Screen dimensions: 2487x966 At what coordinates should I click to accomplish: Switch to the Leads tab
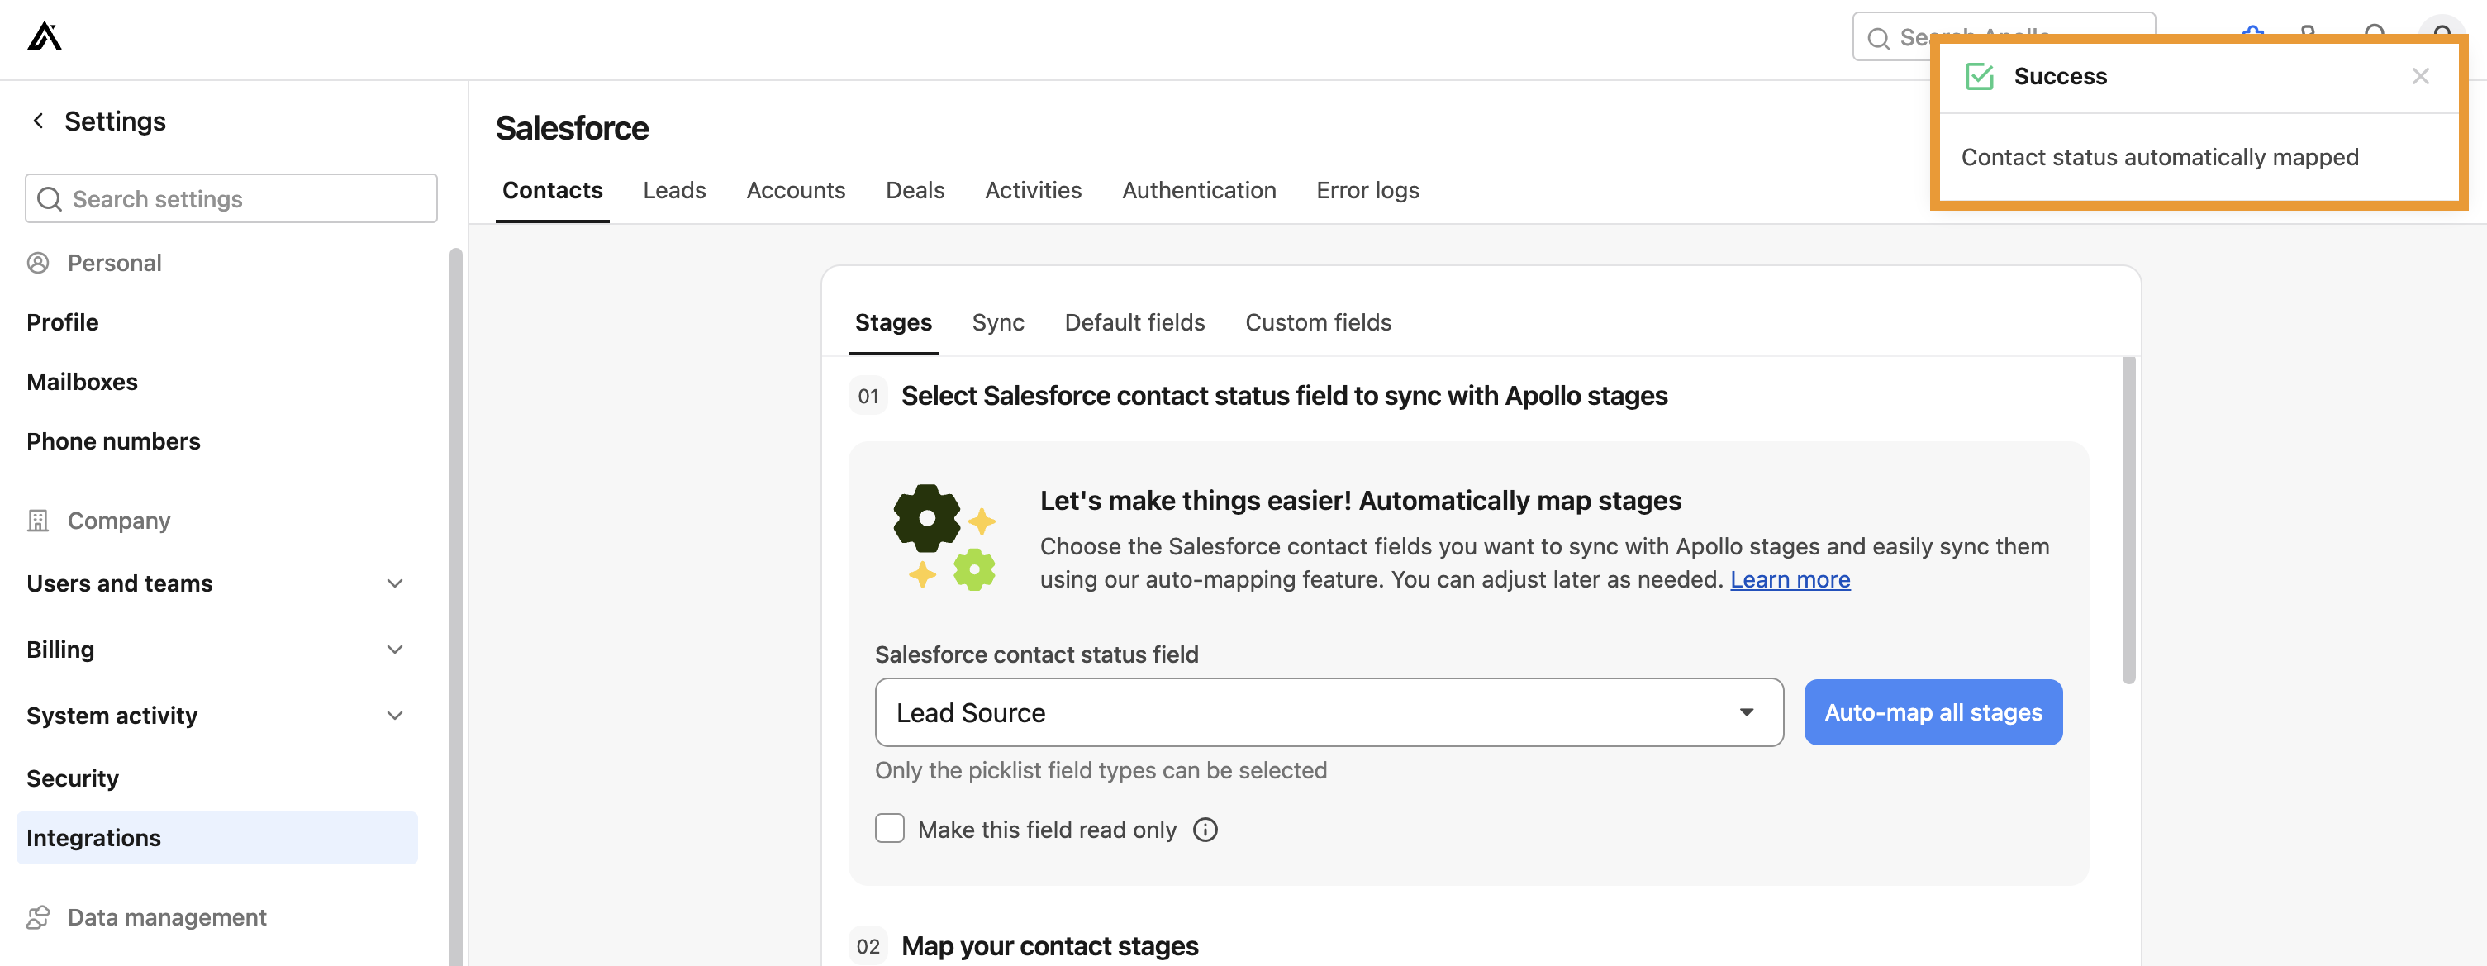point(674,190)
